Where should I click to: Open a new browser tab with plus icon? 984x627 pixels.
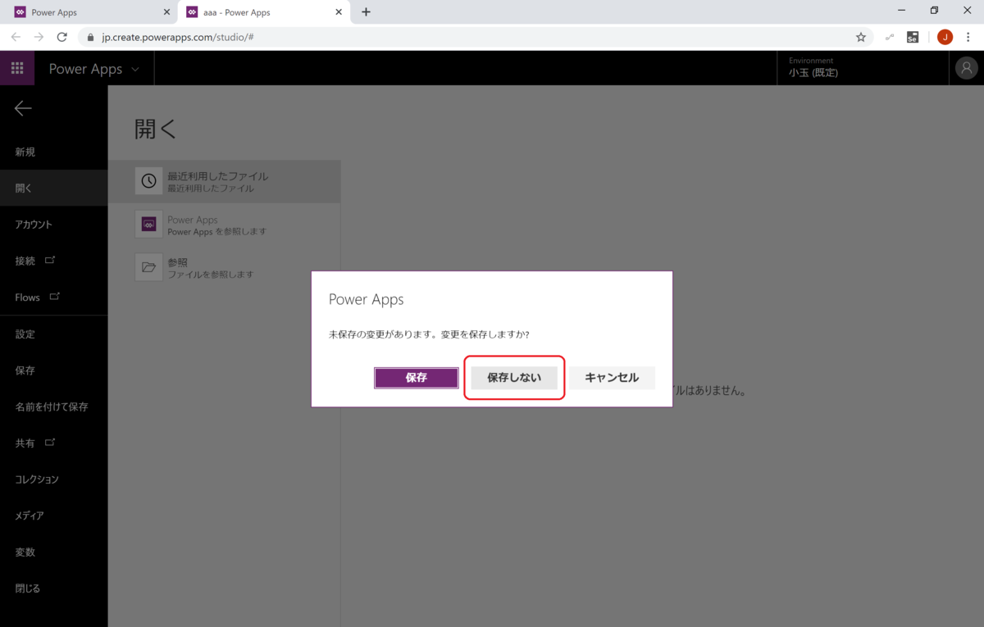tap(366, 12)
